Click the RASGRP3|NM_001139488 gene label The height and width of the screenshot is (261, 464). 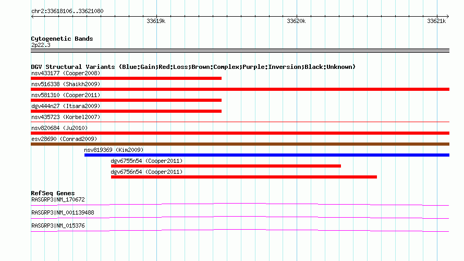[63, 212]
